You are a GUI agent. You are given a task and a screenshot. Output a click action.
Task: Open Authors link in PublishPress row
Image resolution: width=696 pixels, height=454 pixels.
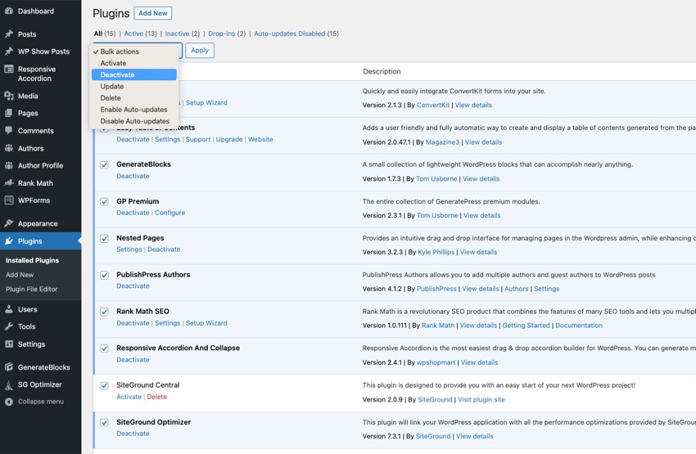(516, 289)
